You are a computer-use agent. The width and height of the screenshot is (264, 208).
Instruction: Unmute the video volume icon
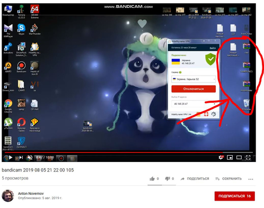point(30,157)
